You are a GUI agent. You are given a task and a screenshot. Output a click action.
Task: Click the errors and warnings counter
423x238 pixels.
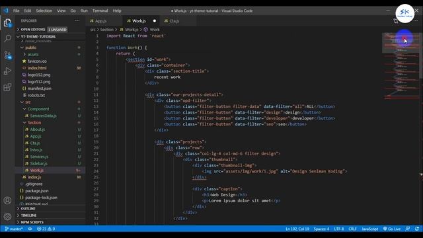pos(46,229)
